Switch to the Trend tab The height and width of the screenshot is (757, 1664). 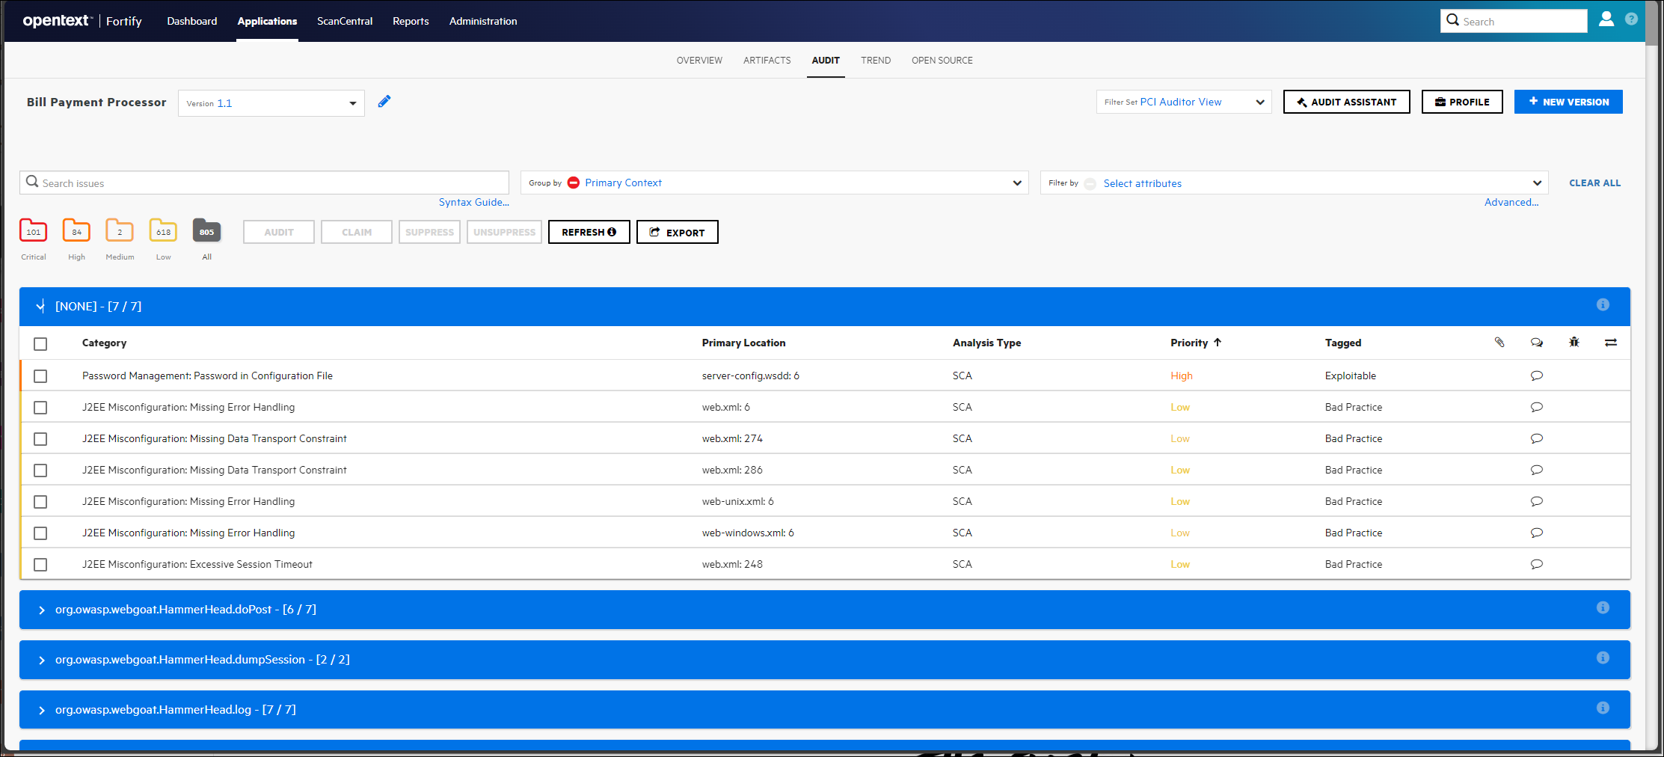click(x=875, y=61)
